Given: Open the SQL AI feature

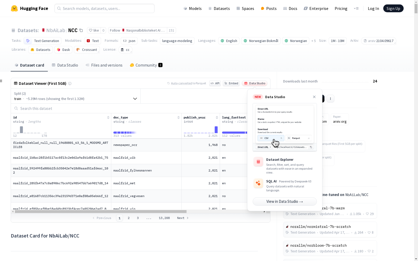Looking at the screenshot, I should 285,186.
